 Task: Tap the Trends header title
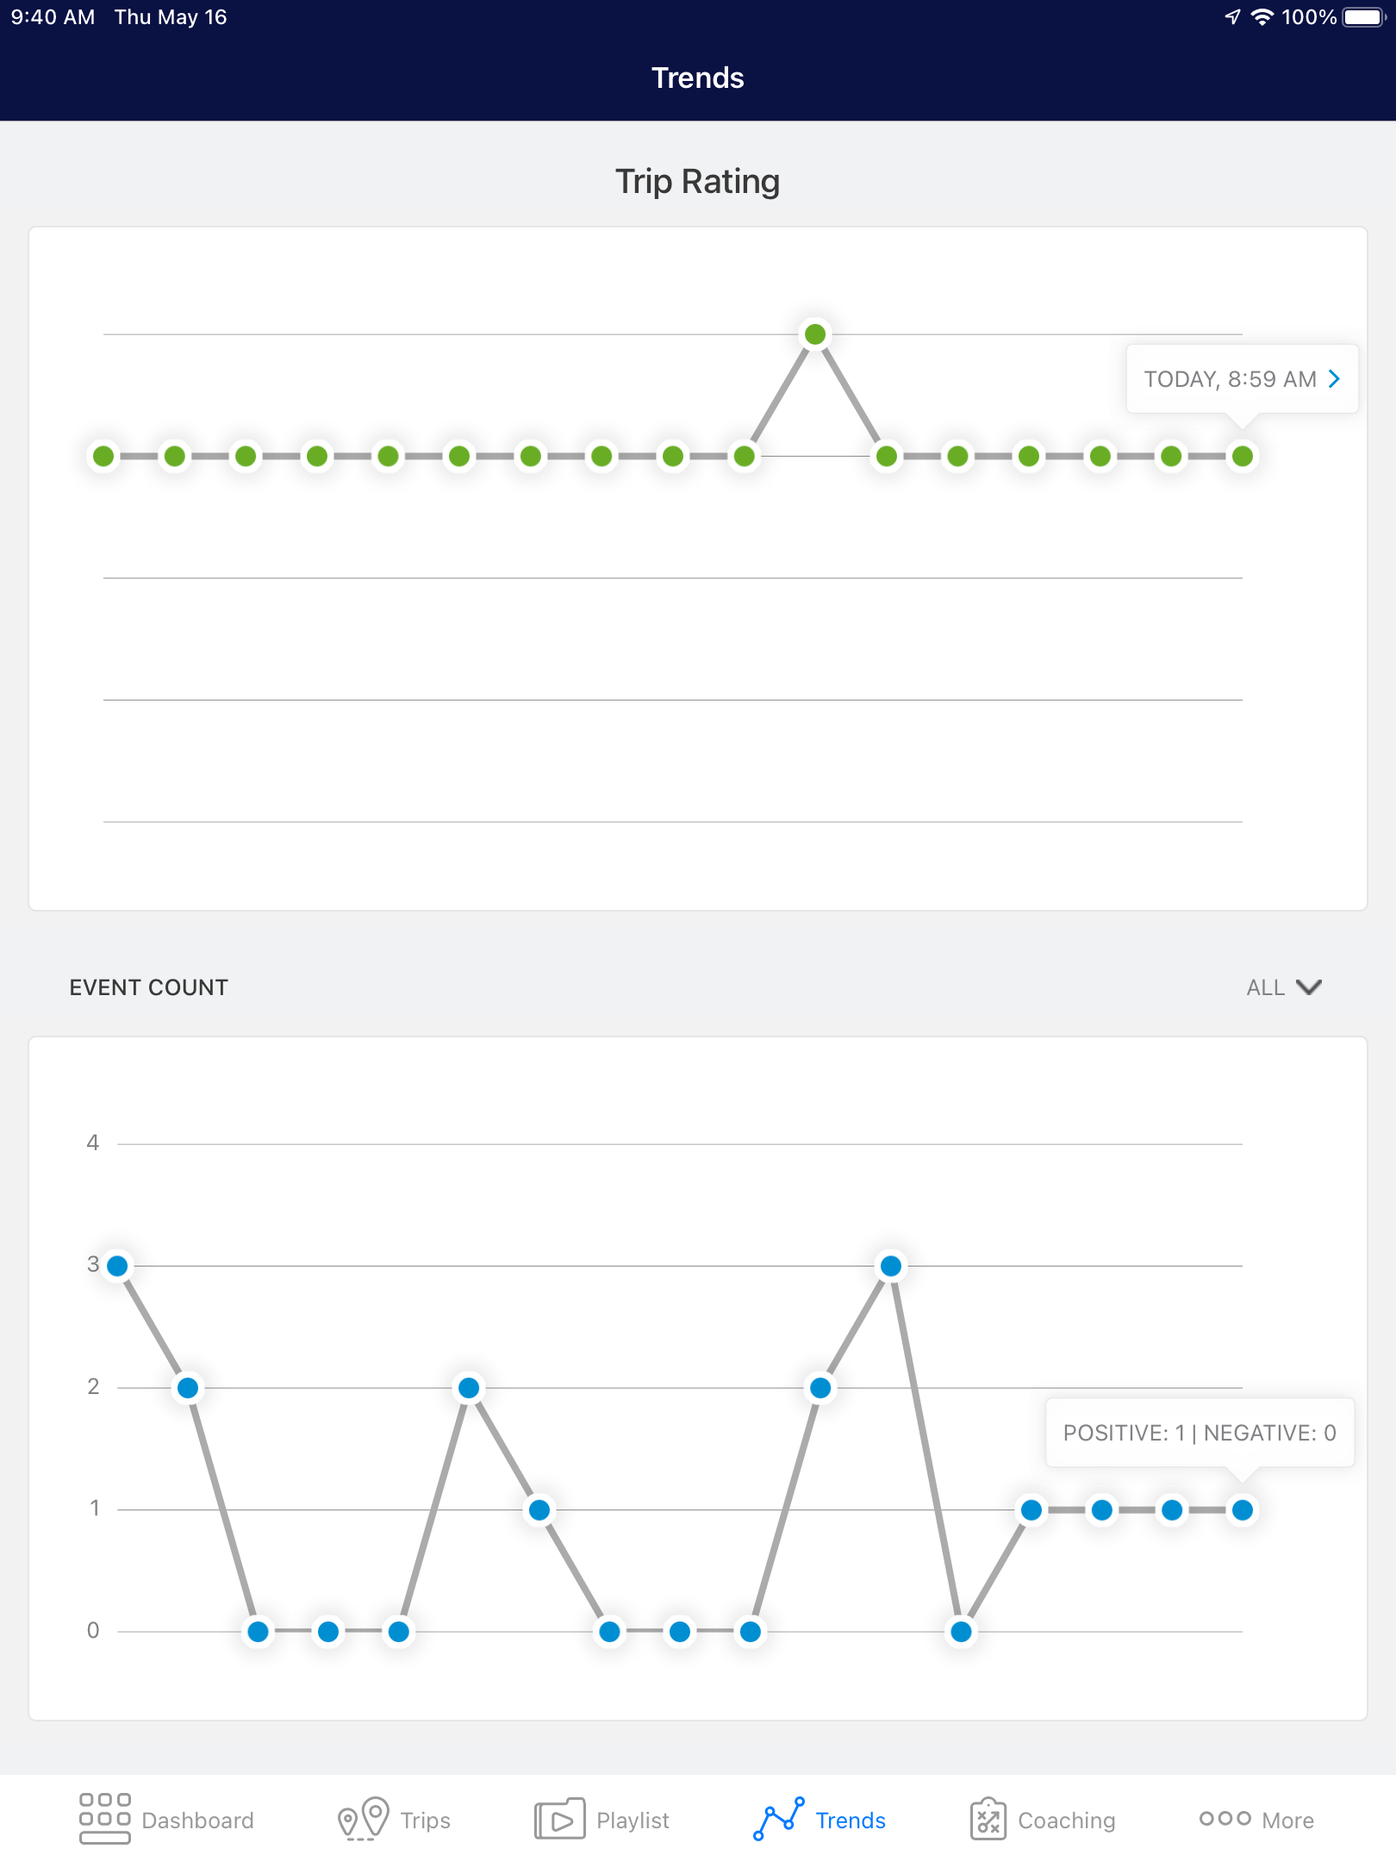point(698,78)
